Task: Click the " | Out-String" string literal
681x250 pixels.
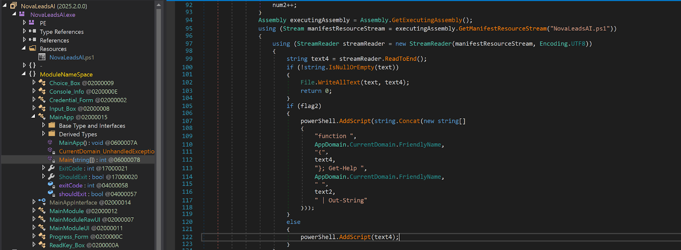Action: point(341,200)
